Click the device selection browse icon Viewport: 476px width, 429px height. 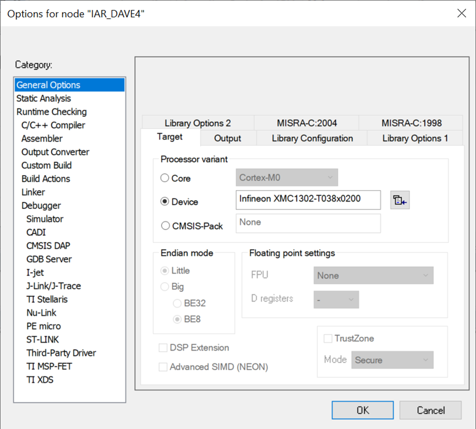coord(400,201)
